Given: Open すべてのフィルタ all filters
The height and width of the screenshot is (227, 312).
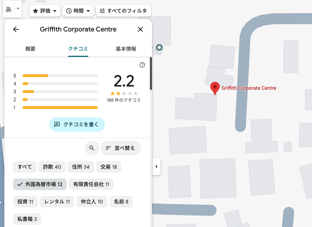Looking at the screenshot, I should point(123,11).
